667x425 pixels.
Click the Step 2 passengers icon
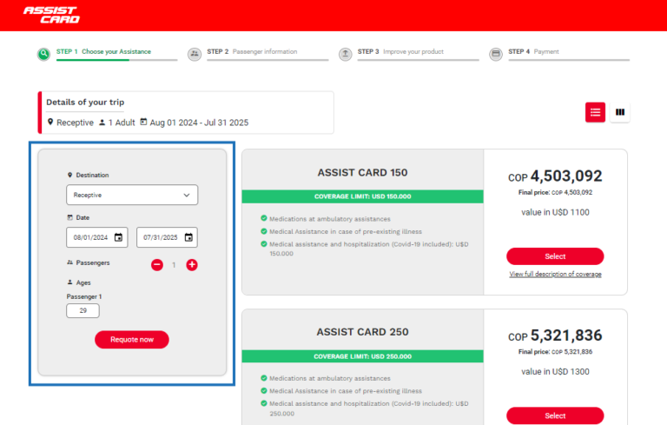tap(195, 54)
